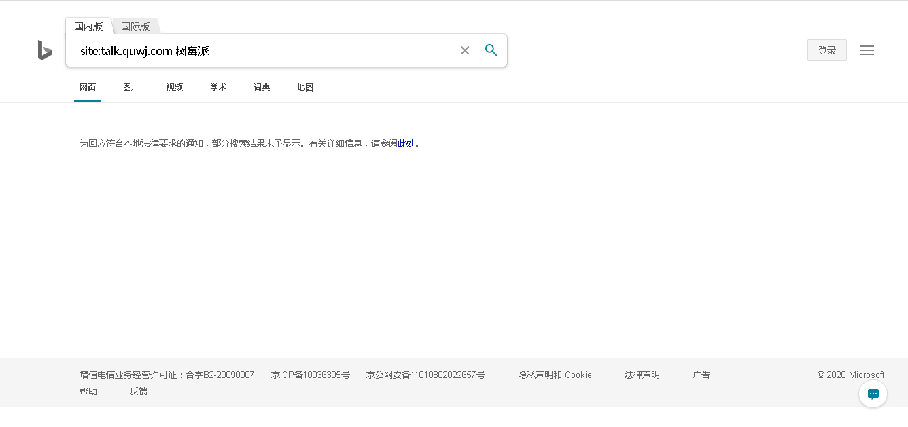
Task: Open the 法律声明 footer link
Action: click(x=642, y=375)
